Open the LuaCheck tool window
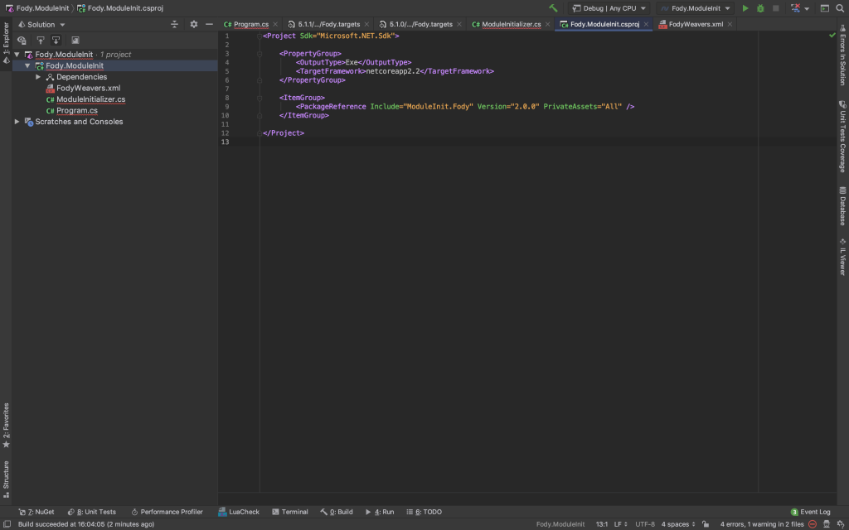The height and width of the screenshot is (530, 849). tap(239, 512)
